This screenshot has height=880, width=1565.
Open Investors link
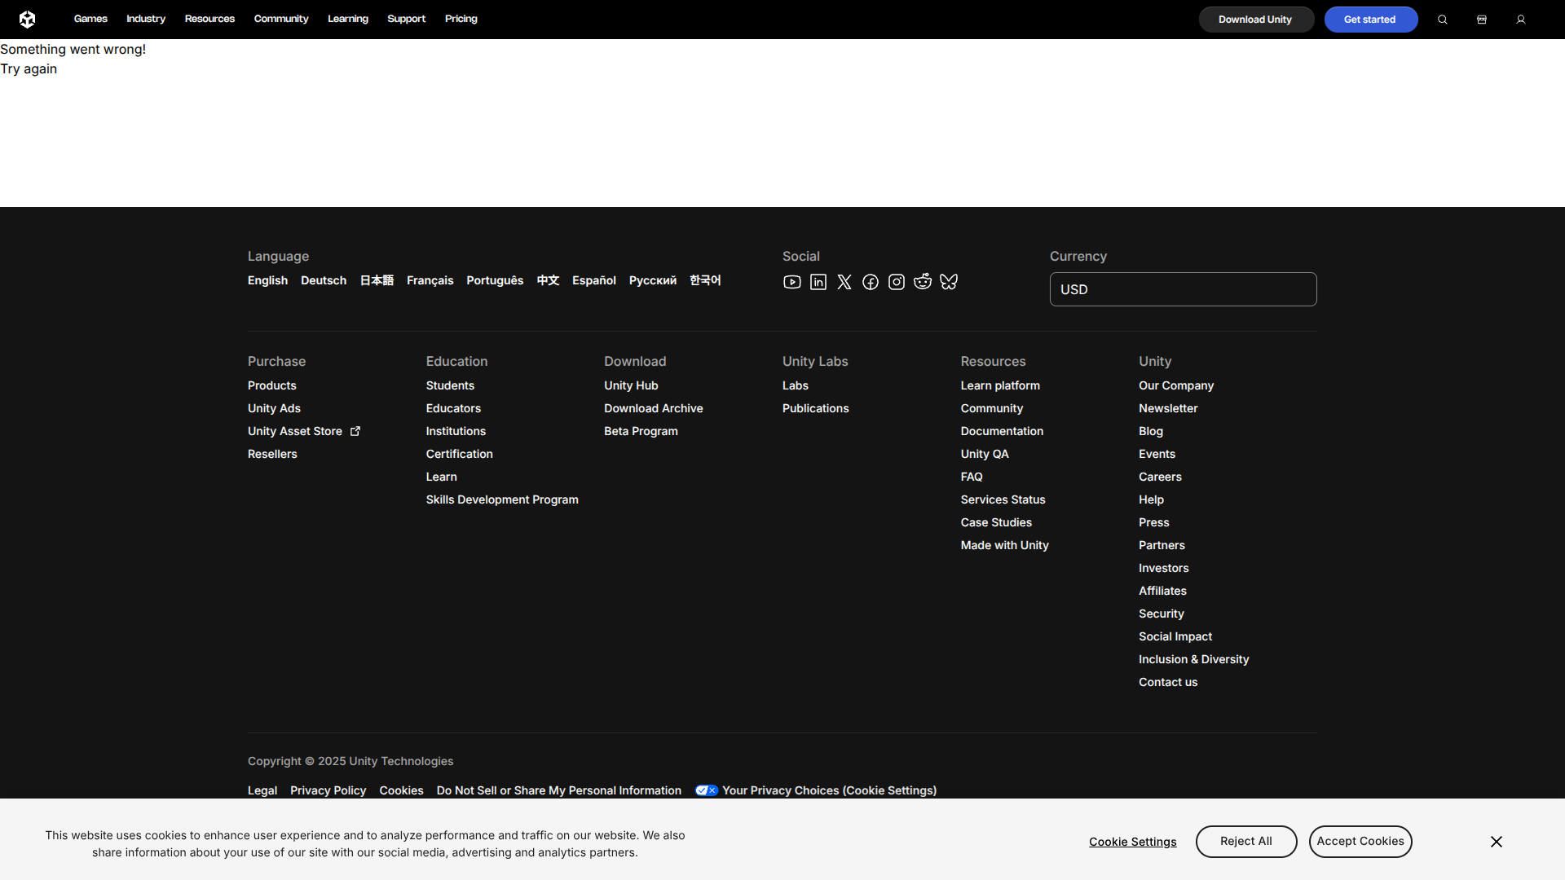pyautogui.click(x=1164, y=568)
